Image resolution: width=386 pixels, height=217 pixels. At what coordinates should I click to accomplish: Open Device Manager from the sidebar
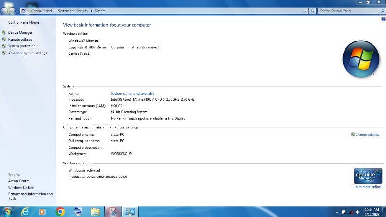pyautogui.click(x=20, y=32)
